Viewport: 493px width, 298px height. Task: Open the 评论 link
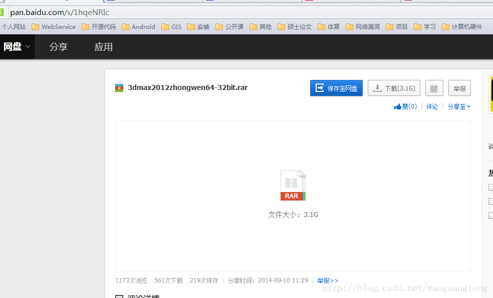click(x=432, y=106)
